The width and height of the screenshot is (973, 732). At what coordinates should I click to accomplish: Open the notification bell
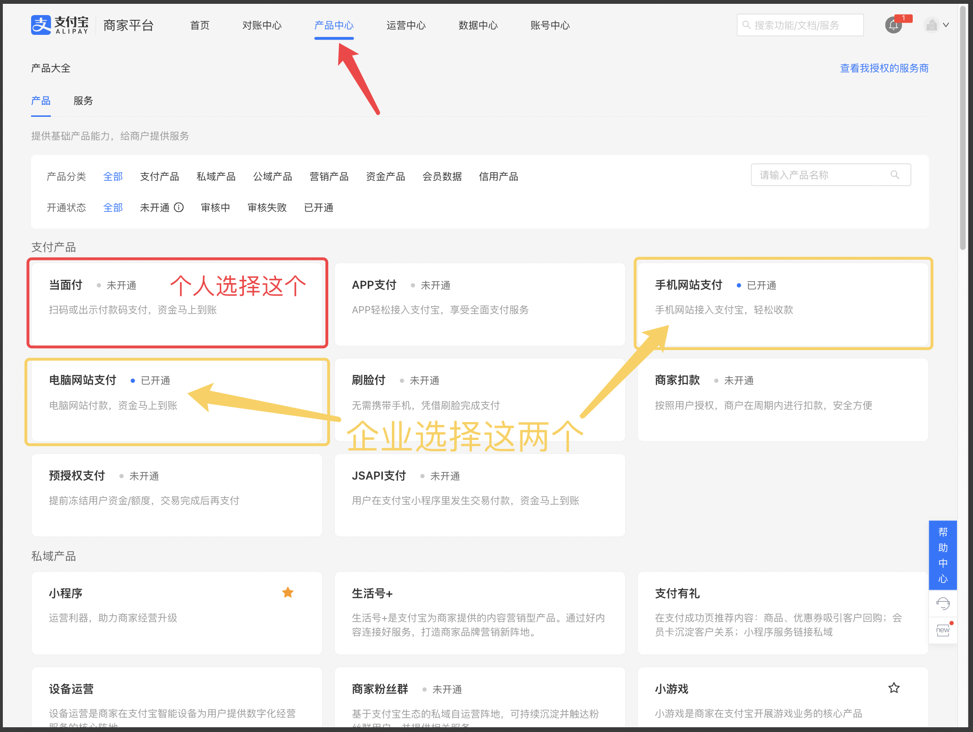pyautogui.click(x=893, y=25)
